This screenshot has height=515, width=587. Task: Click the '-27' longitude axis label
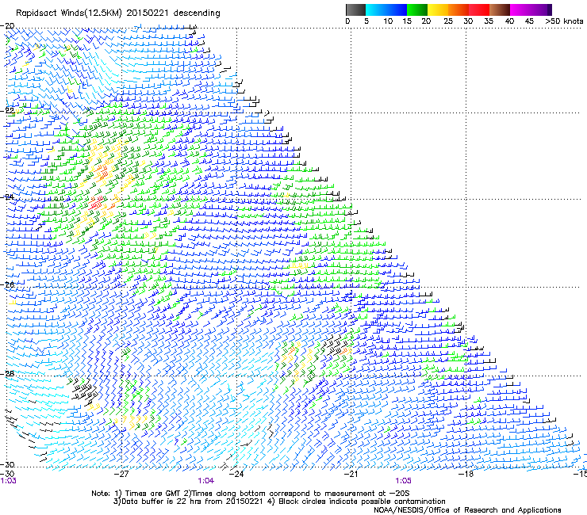pyautogui.click(x=121, y=474)
